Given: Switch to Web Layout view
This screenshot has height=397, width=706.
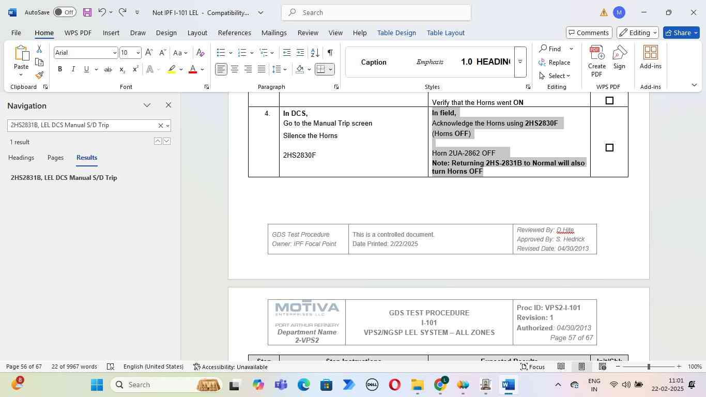Looking at the screenshot, I should click(x=602, y=367).
